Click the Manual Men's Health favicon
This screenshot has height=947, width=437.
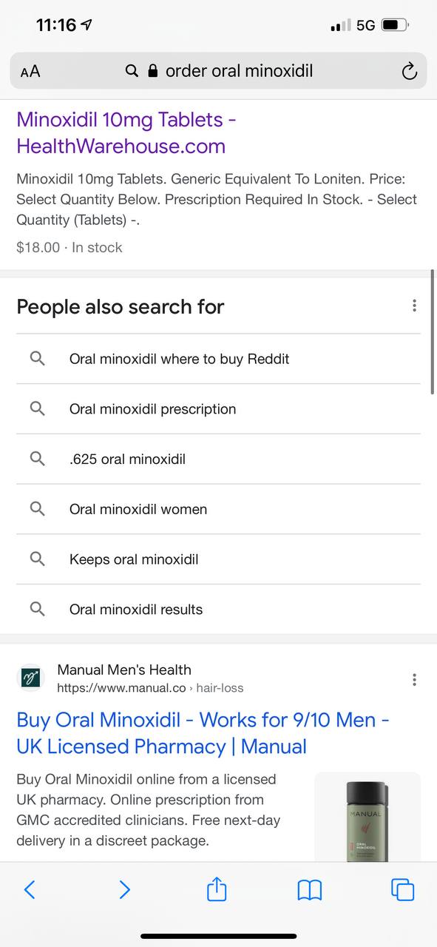[30, 678]
